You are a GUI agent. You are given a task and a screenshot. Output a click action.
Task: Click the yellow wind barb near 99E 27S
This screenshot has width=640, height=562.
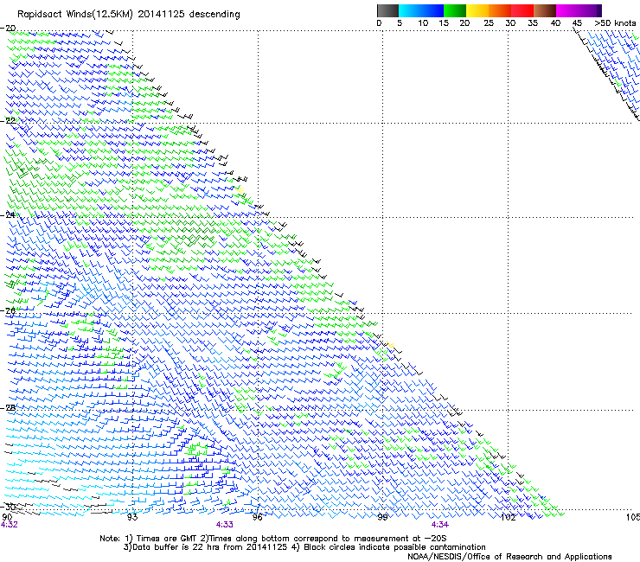391,345
